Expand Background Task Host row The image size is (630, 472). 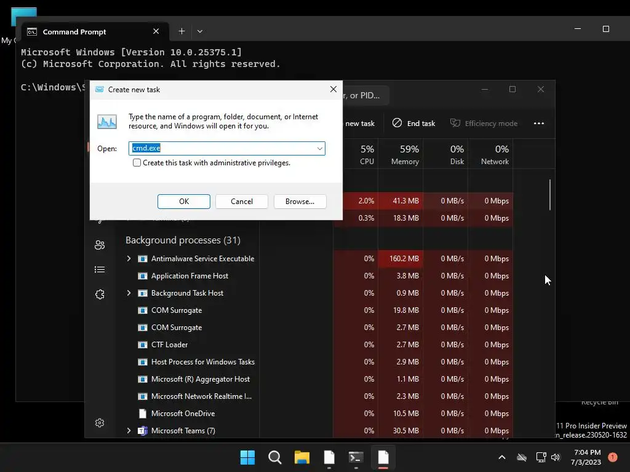tap(129, 293)
